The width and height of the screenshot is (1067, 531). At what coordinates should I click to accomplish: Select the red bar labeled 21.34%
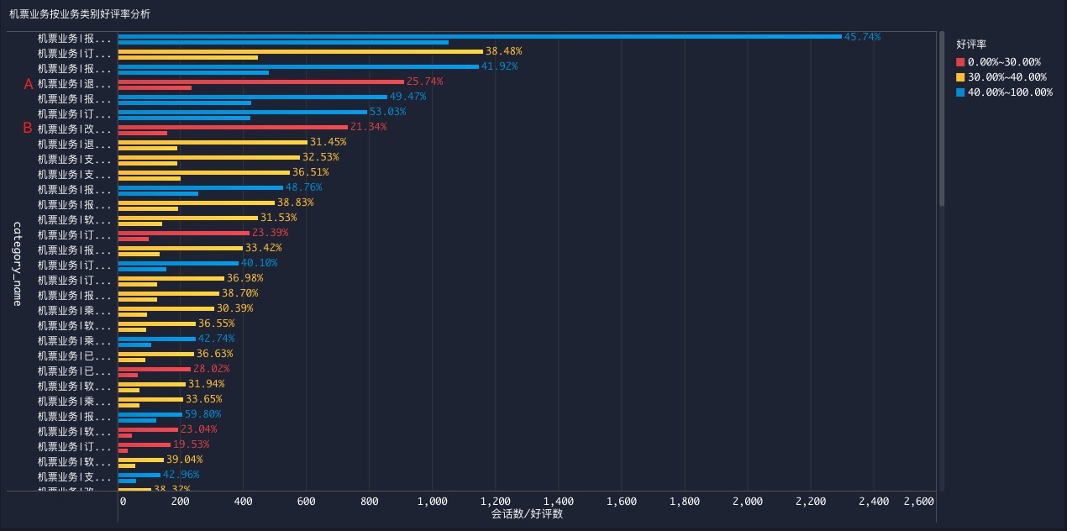(x=233, y=127)
